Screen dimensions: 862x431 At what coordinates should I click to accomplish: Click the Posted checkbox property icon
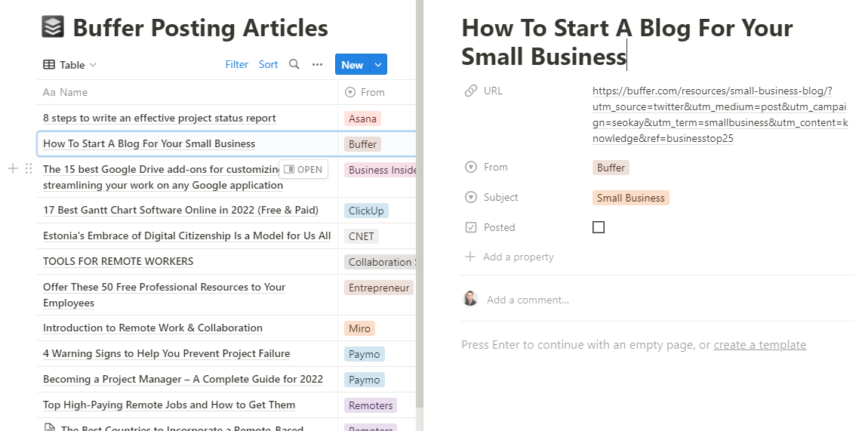[x=470, y=227]
